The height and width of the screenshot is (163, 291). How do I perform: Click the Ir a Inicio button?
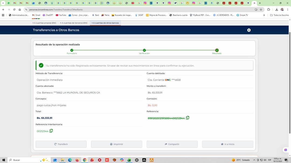coord(227,144)
